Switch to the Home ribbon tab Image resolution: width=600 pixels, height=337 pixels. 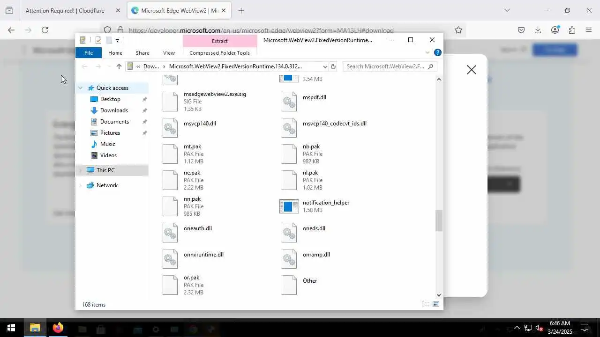pyautogui.click(x=115, y=53)
